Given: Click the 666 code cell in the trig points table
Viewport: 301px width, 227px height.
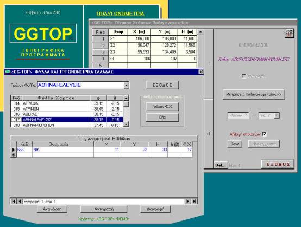Looking at the screenshot, I should [x=24, y=150].
